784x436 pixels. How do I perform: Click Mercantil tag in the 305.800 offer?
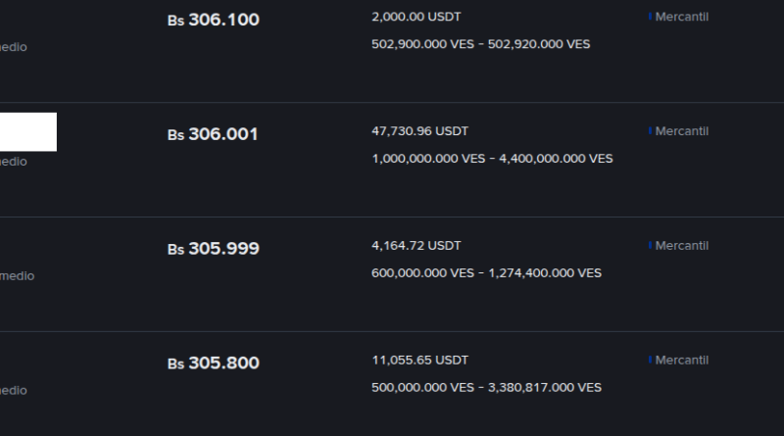click(x=681, y=361)
